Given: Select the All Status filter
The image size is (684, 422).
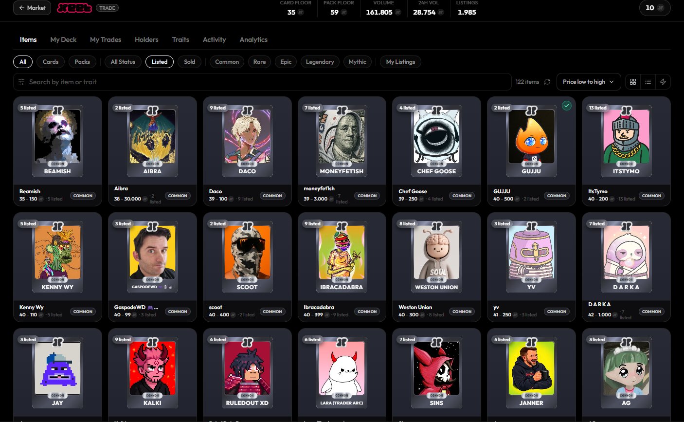Looking at the screenshot, I should [123, 62].
